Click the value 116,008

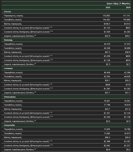127,20
